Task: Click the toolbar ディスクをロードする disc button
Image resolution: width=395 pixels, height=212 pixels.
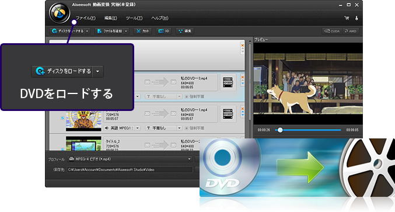Action: point(67,31)
